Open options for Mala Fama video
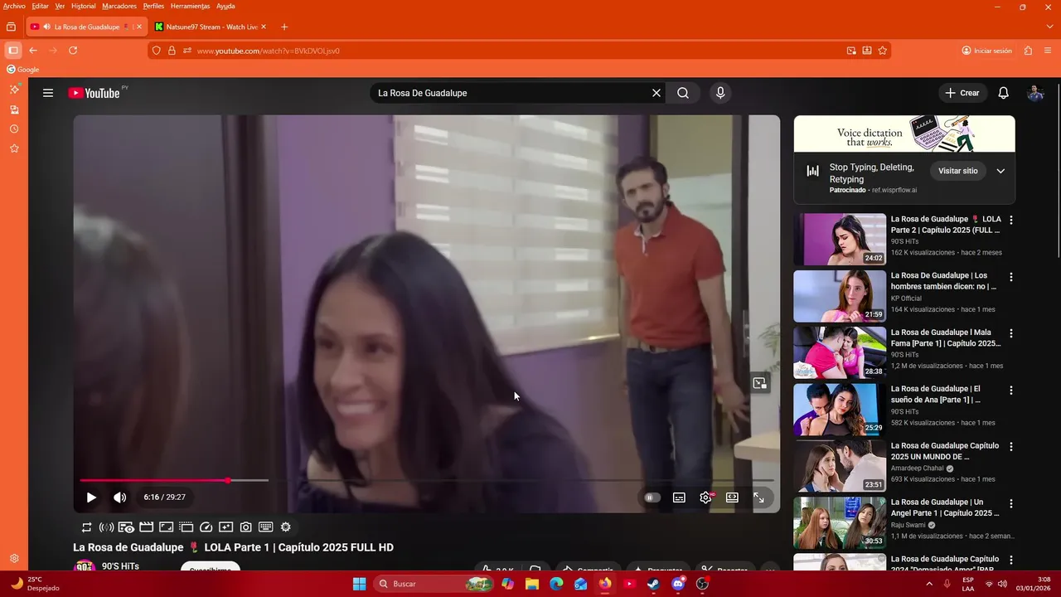This screenshot has height=597, width=1061. click(x=1010, y=333)
